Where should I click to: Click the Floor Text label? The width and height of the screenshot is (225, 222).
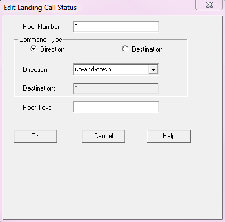pyautogui.click(x=37, y=108)
